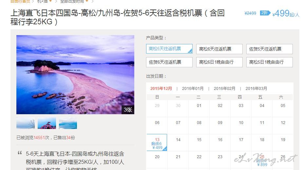Image resolution: width=301 pixels, height=170 pixels.
Task: Expand the 机+酒 breadcrumb dropdown
Action: point(50,1)
